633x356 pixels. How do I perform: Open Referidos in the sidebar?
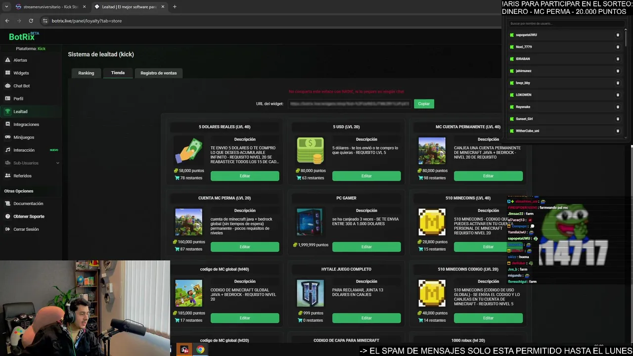point(22,176)
